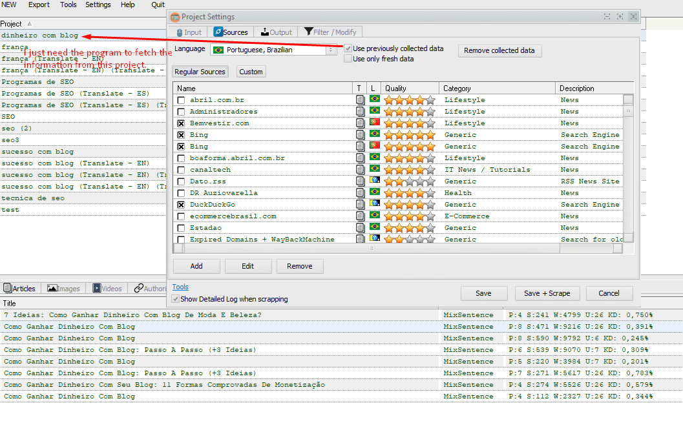Click Portugal flag in Bemvestir.com row

[x=374, y=122]
